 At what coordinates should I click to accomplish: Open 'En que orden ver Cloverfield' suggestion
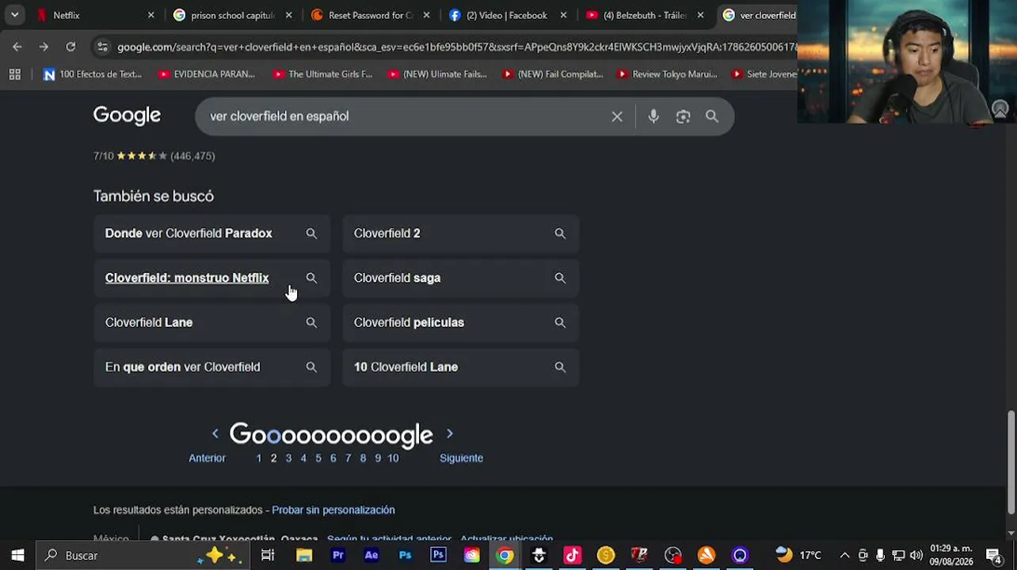[211, 367]
